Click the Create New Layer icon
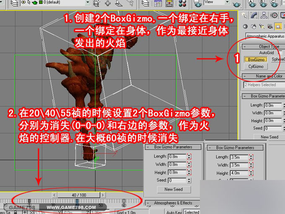Image resolution: width=285 pixels, height=214 pixels. [96, 3]
